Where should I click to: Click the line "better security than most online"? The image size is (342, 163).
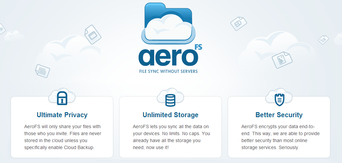coord(274,140)
